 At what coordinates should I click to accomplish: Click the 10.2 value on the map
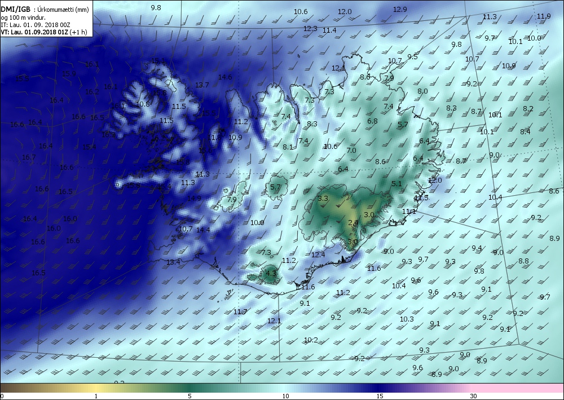pyautogui.click(x=311, y=340)
